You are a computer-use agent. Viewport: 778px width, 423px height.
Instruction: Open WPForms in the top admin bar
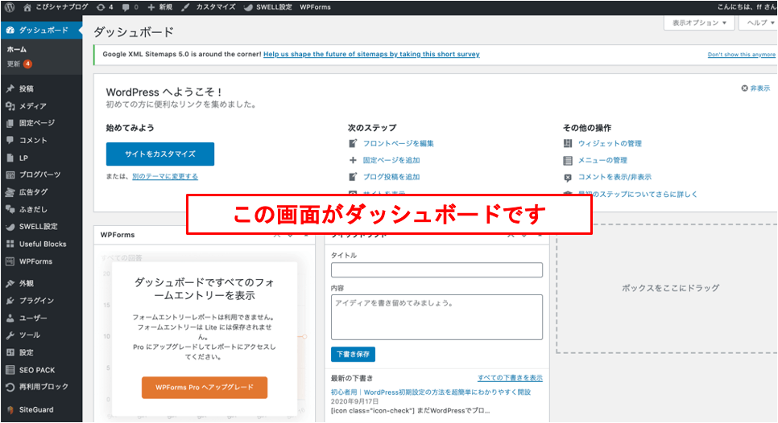click(x=315, y=7)
